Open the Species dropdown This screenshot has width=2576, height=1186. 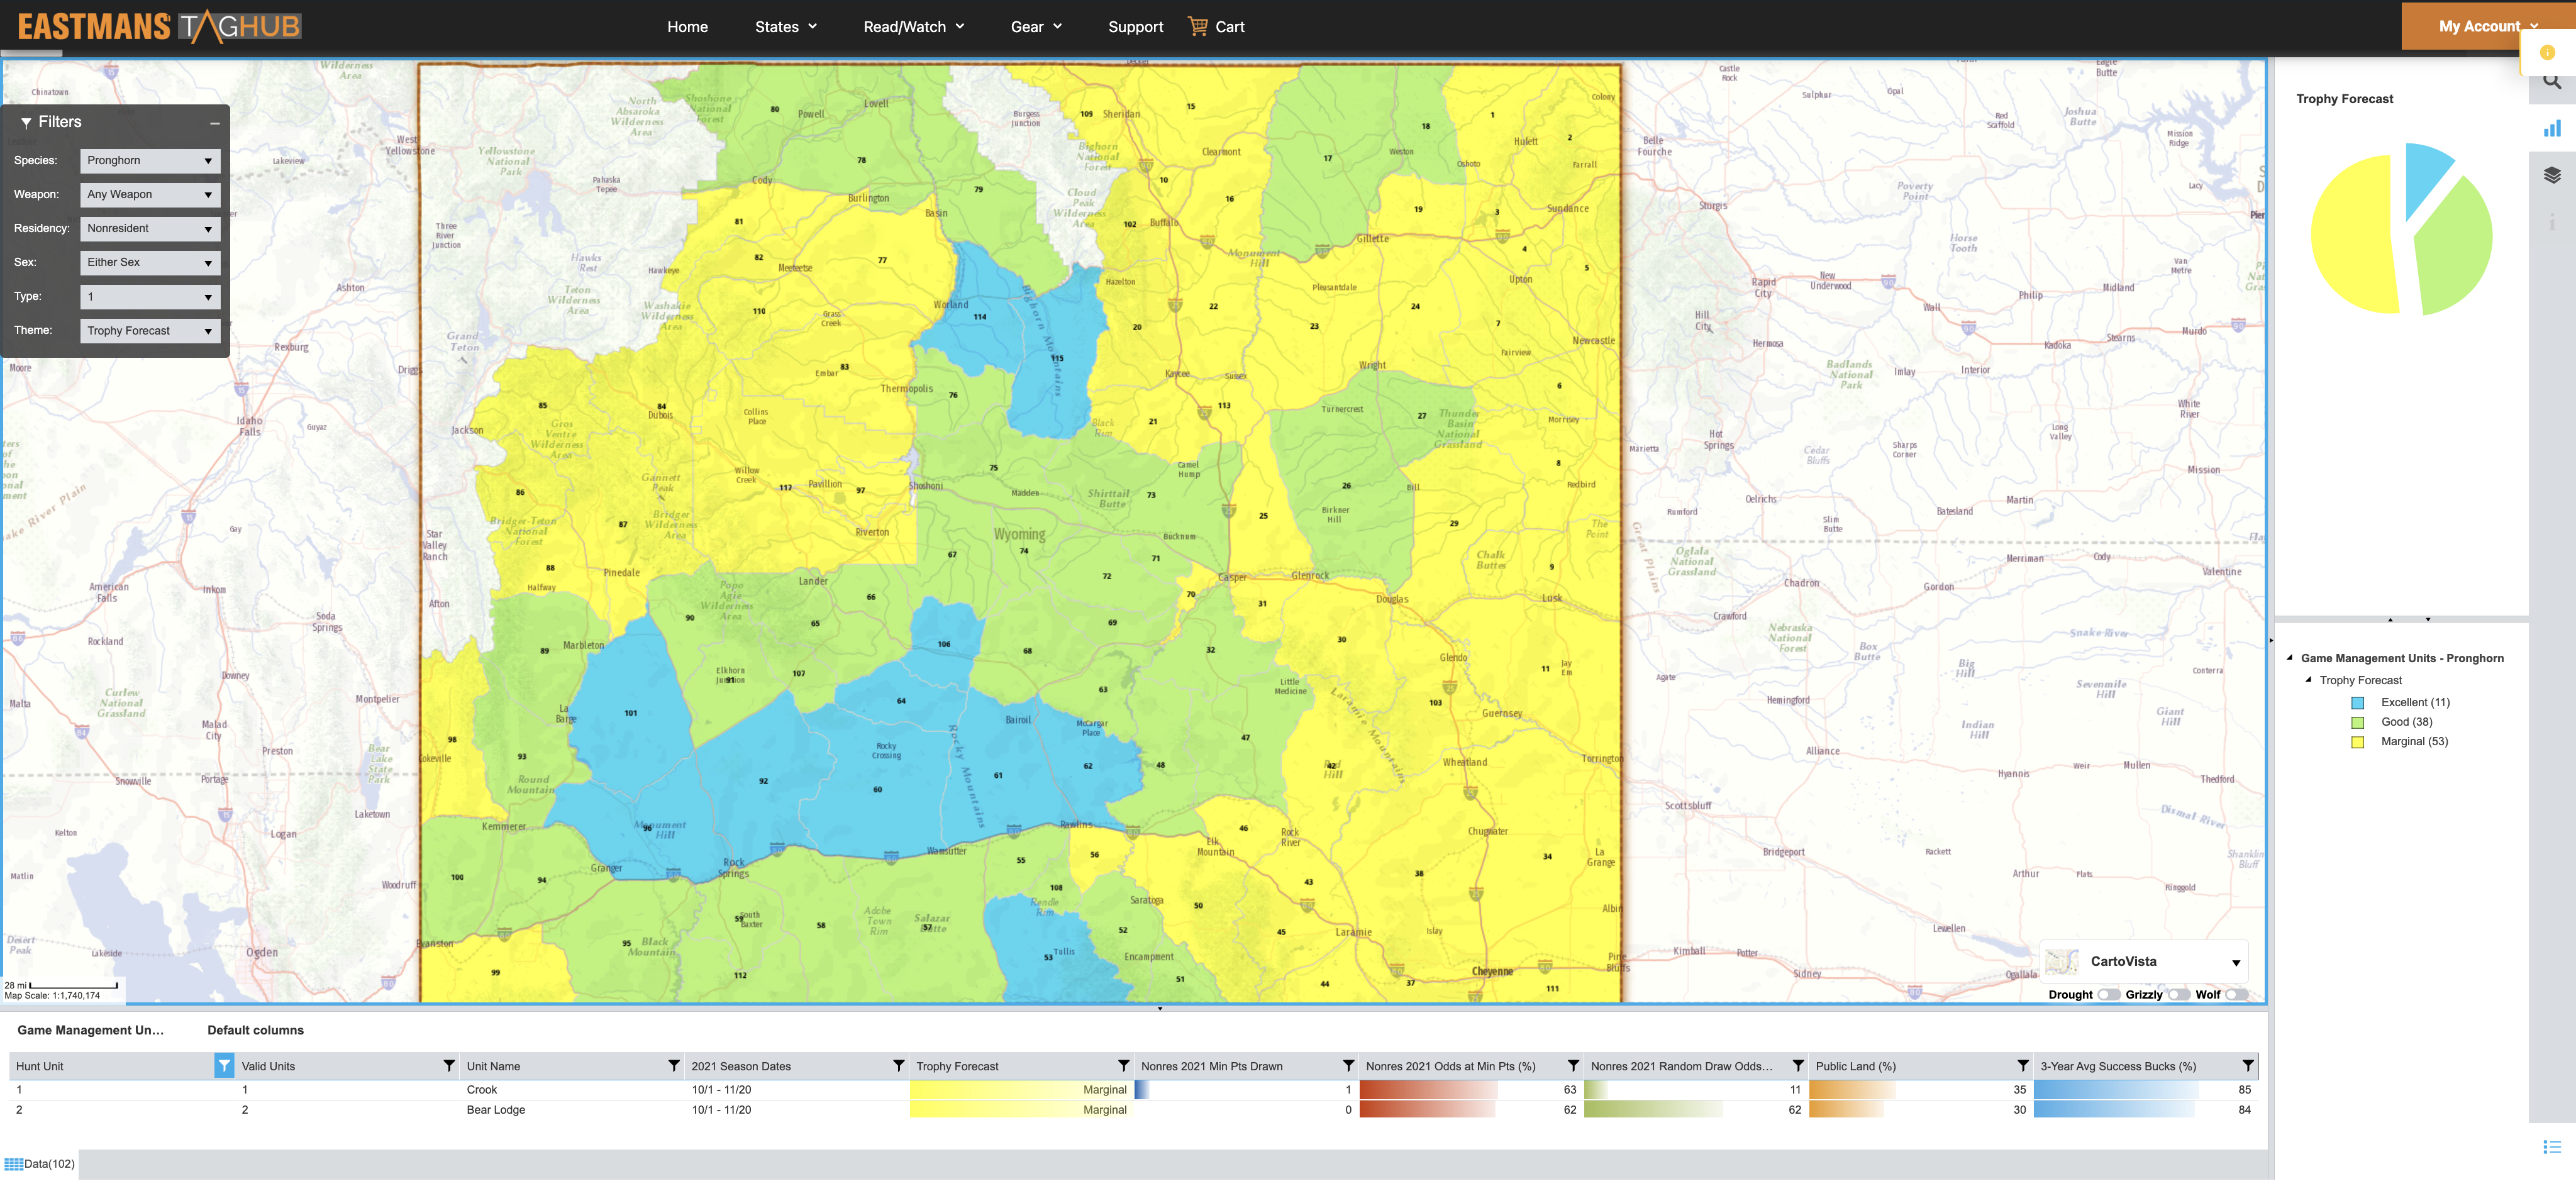coord(150,161)
